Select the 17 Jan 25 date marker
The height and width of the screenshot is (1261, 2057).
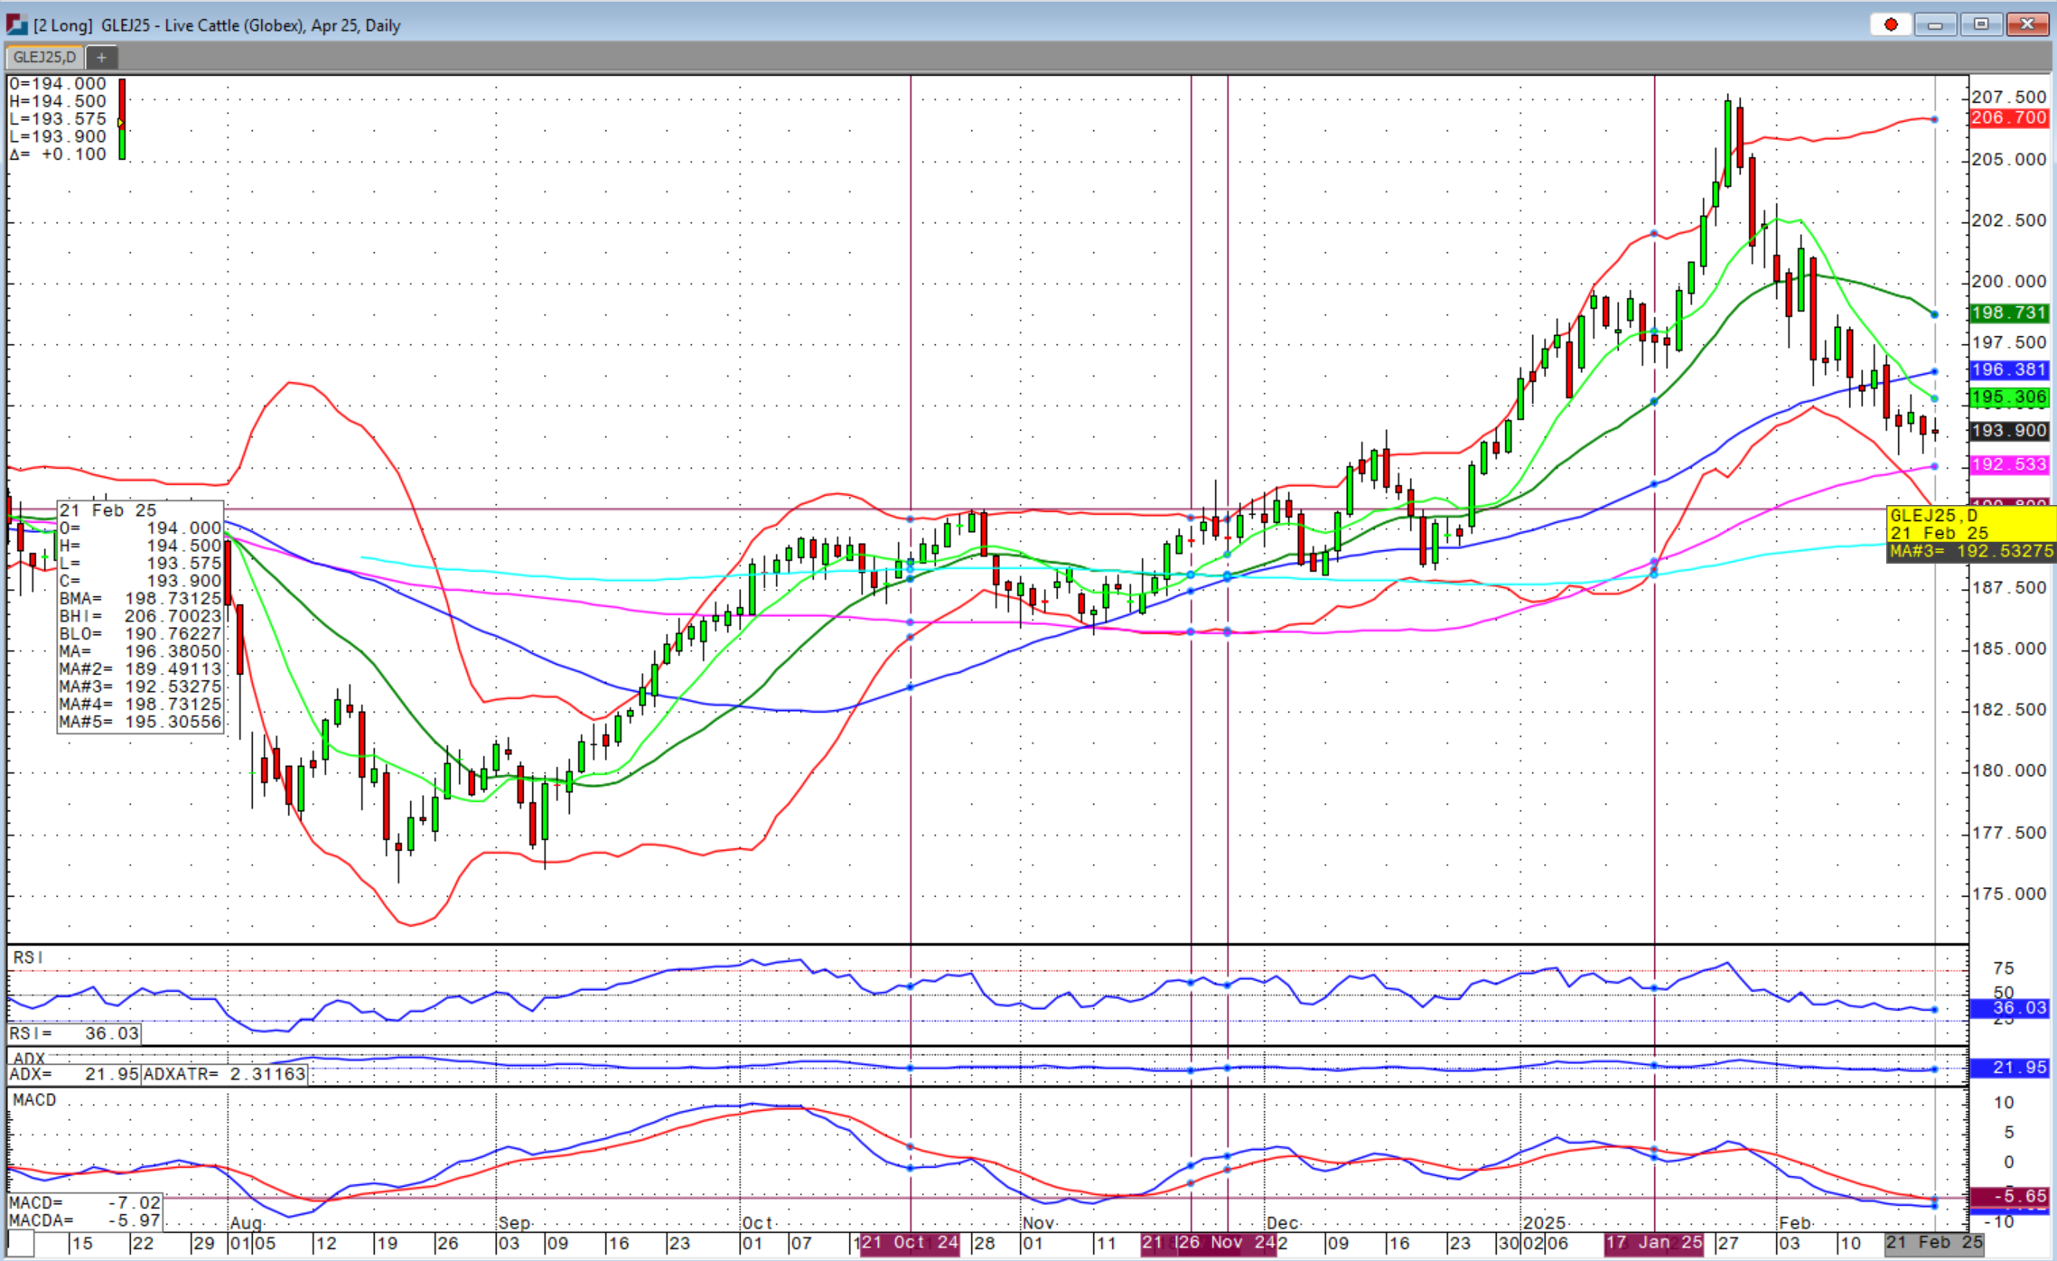(1654, 1243)
